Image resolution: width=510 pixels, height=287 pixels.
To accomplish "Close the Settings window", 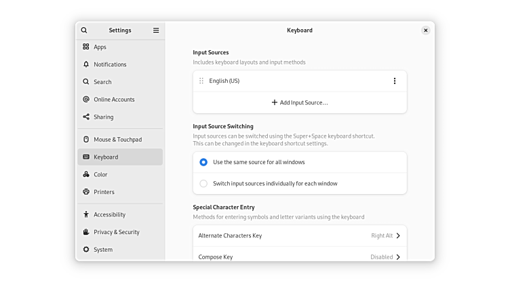I will point(425,31).
